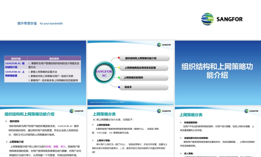Click the 上网策略分类 heading on middle slide

pyautogui.click(x=104, y=114)
